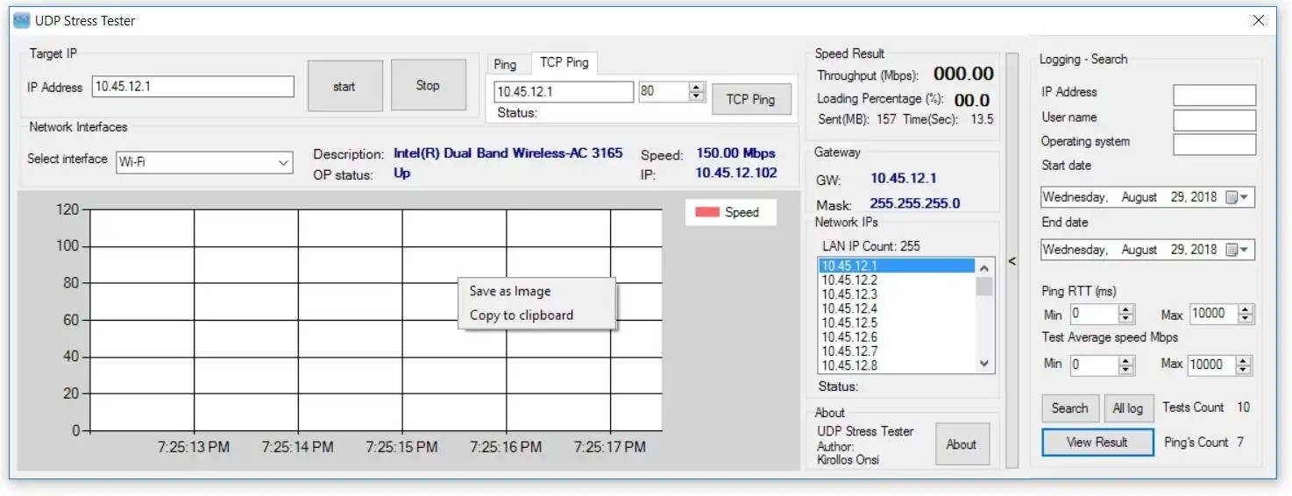Click the Loading Percentage 00.0 reading
Screen dimensions: 1292x496
coord(972,100)
